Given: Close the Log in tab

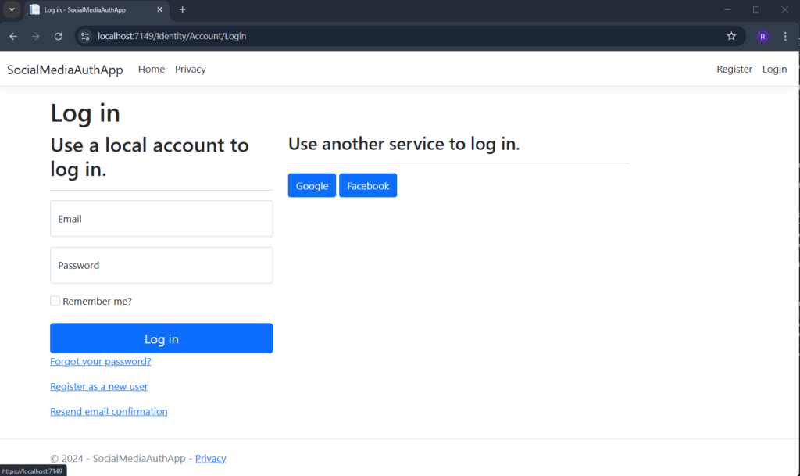Looking at the screenshot, I should pyautogui.click(x=159, y=9).
